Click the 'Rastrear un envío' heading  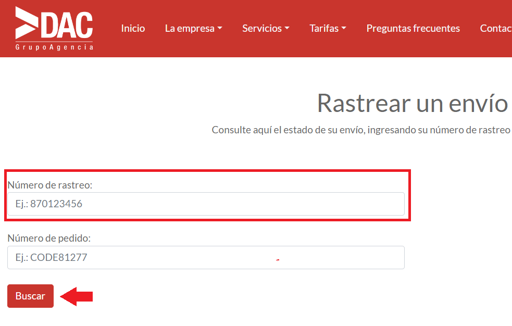412,103
